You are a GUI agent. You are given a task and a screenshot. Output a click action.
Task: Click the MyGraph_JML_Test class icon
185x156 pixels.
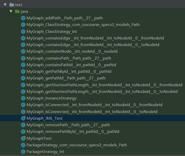23,118
